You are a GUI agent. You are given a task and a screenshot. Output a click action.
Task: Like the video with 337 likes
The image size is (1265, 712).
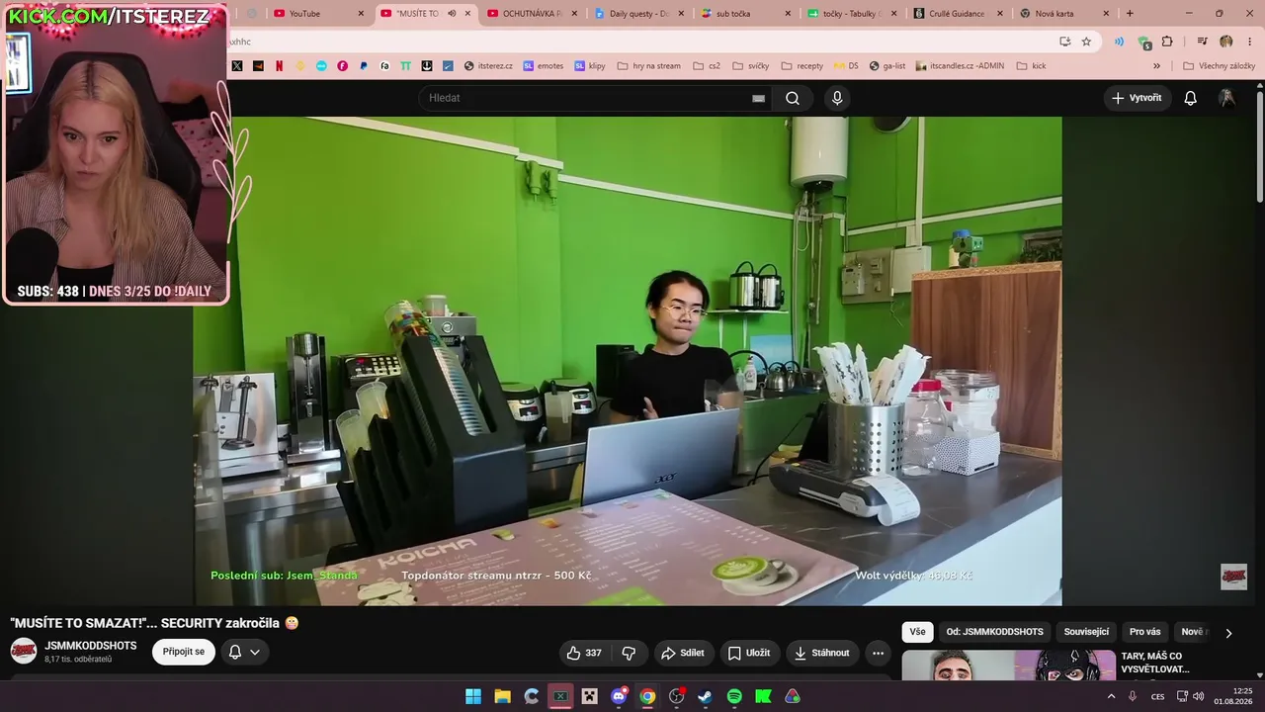(x=585, y=653)
